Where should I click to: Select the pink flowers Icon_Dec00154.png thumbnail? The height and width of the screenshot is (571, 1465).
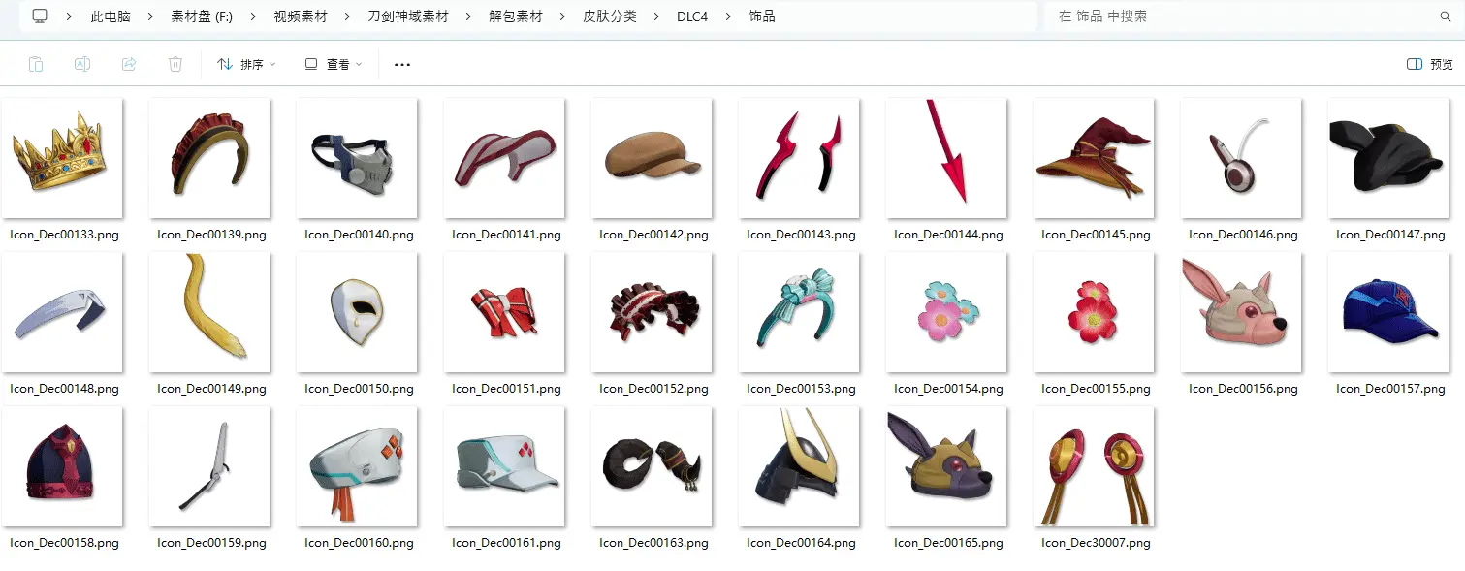click(946, 312)
